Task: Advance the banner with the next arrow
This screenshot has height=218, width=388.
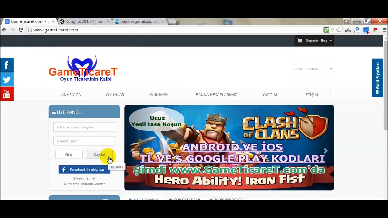Action: coord(326,151)
